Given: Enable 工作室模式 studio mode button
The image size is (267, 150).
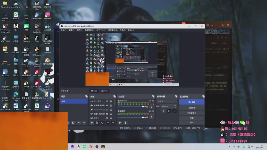Looking at the screenshot, I should [192, 113].
